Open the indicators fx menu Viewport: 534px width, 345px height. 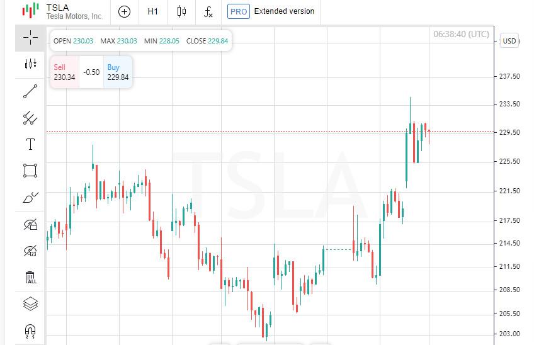tap(208, 12)
